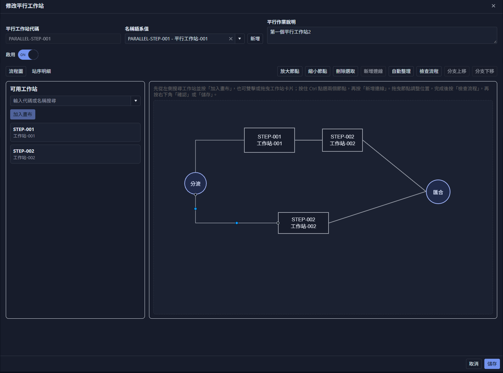Select the 匯合 circle node on canvas
Viewport: 503px width, 373px height.
pyautogui.click(x=438, y=192)
